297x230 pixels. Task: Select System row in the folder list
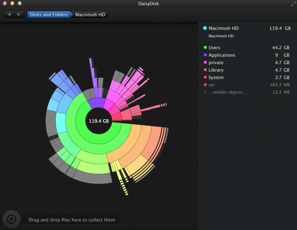coord(246,77)
